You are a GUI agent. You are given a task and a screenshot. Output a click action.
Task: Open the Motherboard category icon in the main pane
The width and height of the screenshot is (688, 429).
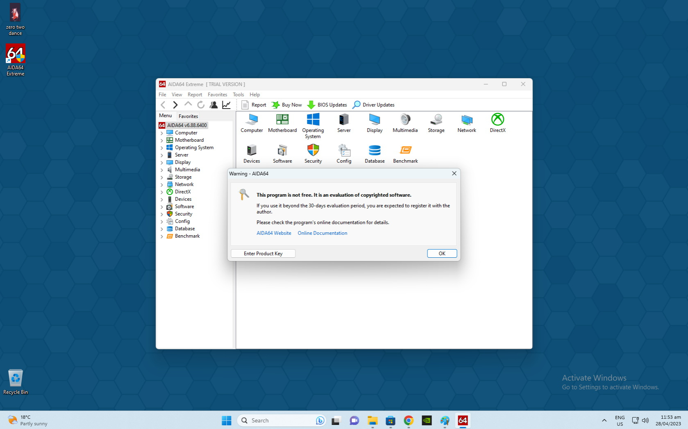coord(282,123)
